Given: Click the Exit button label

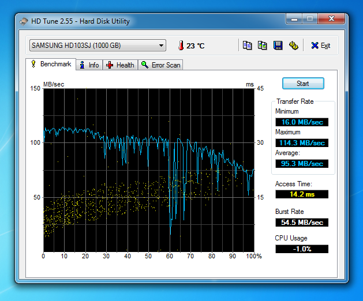Looking at the screenshot, I should coord(325,46).
